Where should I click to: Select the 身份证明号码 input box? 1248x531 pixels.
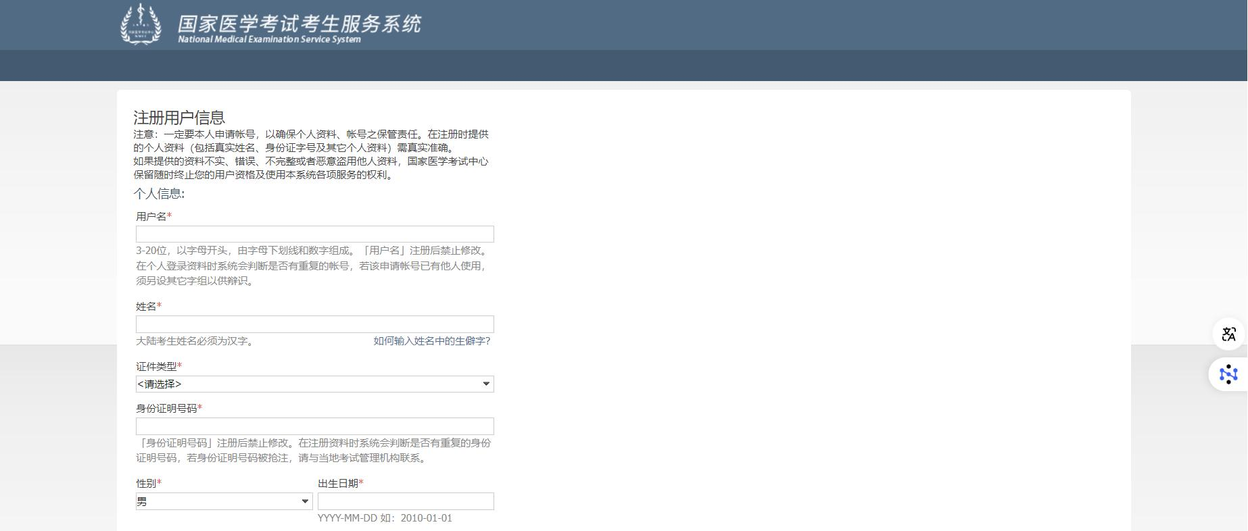pyautogui.click(x=314, y=426)
